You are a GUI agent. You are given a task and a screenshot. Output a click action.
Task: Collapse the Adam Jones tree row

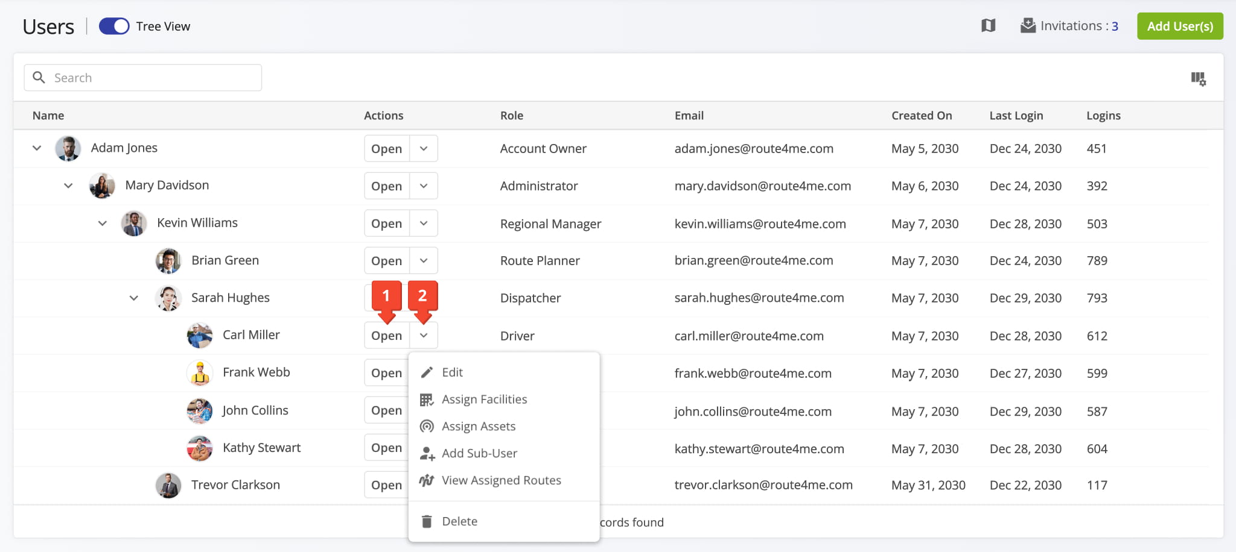tap(37, 148)
